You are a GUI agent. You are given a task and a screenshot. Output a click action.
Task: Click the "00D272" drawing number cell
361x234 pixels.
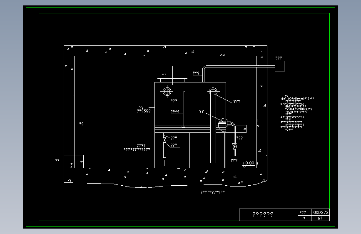click(321, 212)
